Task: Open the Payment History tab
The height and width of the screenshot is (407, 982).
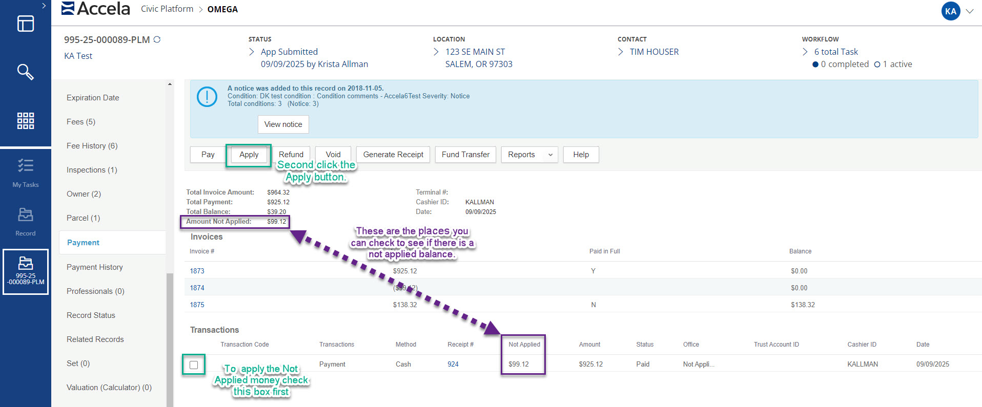Action: 94,267
